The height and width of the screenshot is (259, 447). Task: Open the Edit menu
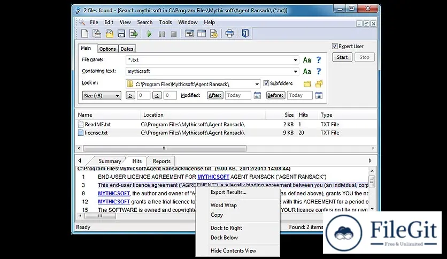coord(109,22)
